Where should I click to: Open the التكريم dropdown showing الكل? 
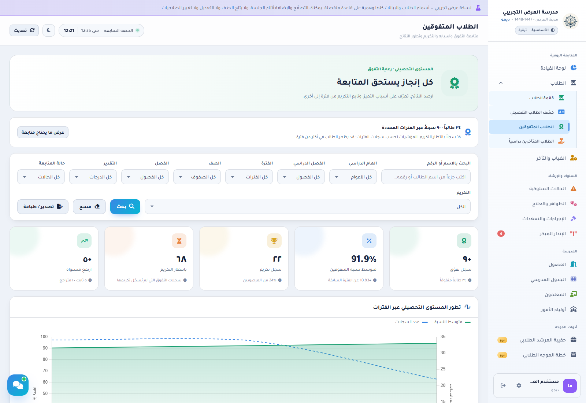pos(308,207)
